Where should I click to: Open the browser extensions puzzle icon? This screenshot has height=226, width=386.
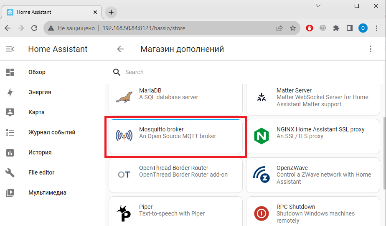[x=336, y=28]
